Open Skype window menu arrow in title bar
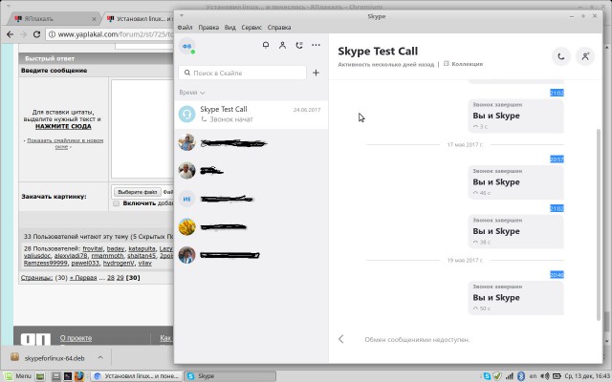This screenshot has width=612, height=382. point(182,16)
